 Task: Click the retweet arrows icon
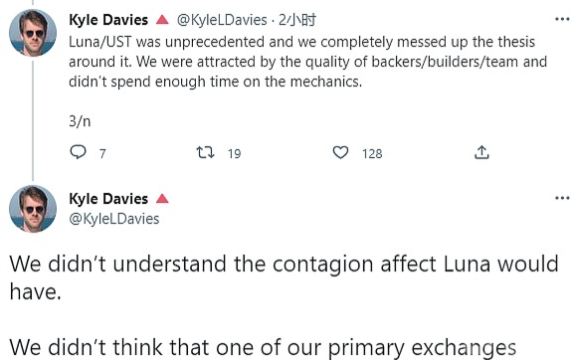205,152
